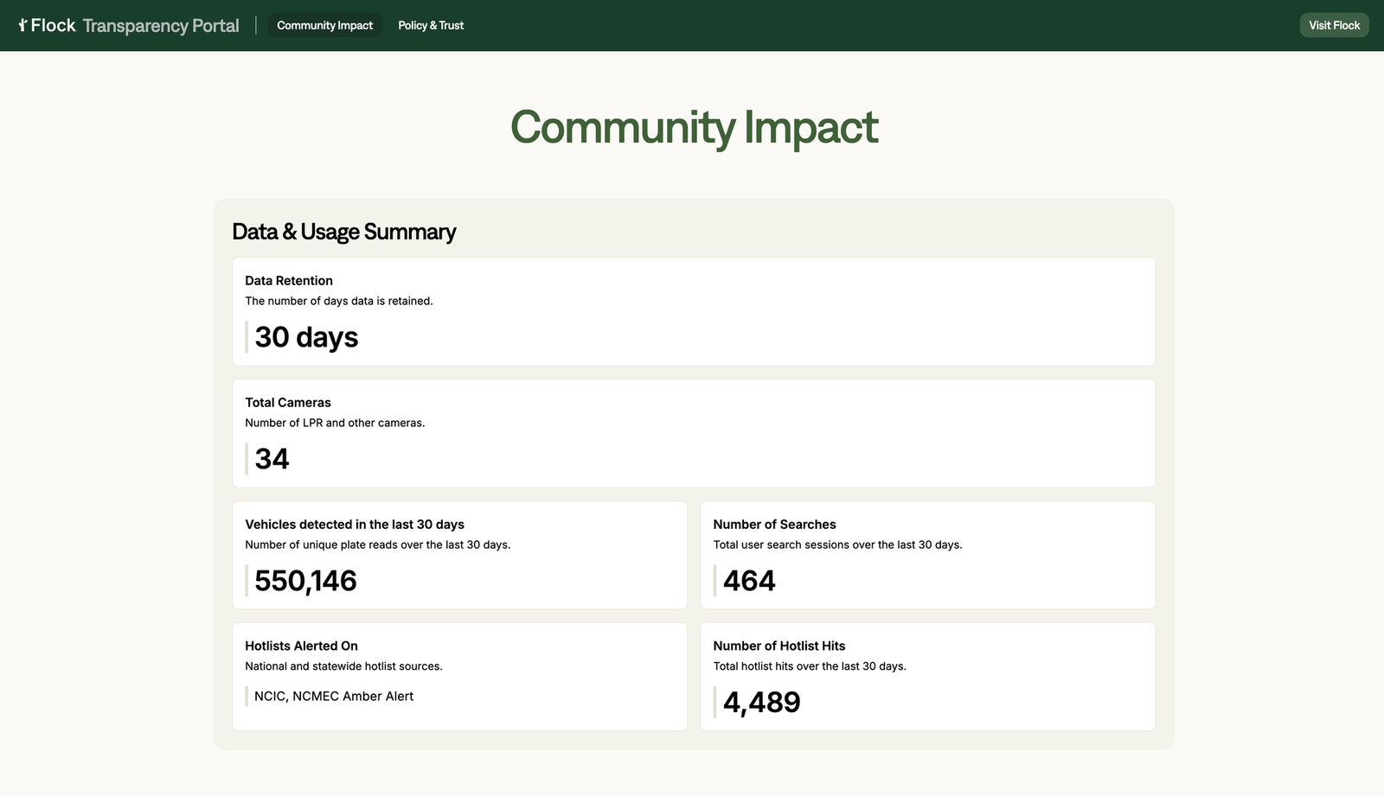Select the 4,489 hotlist hits value
The width and height of the screenshot is (1384, 796).
[x=762, y=703]
